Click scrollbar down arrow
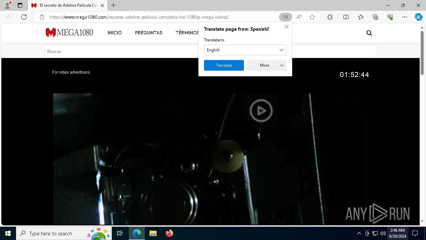The height and width of the screenshot is (240, 426). coord(422,221)
